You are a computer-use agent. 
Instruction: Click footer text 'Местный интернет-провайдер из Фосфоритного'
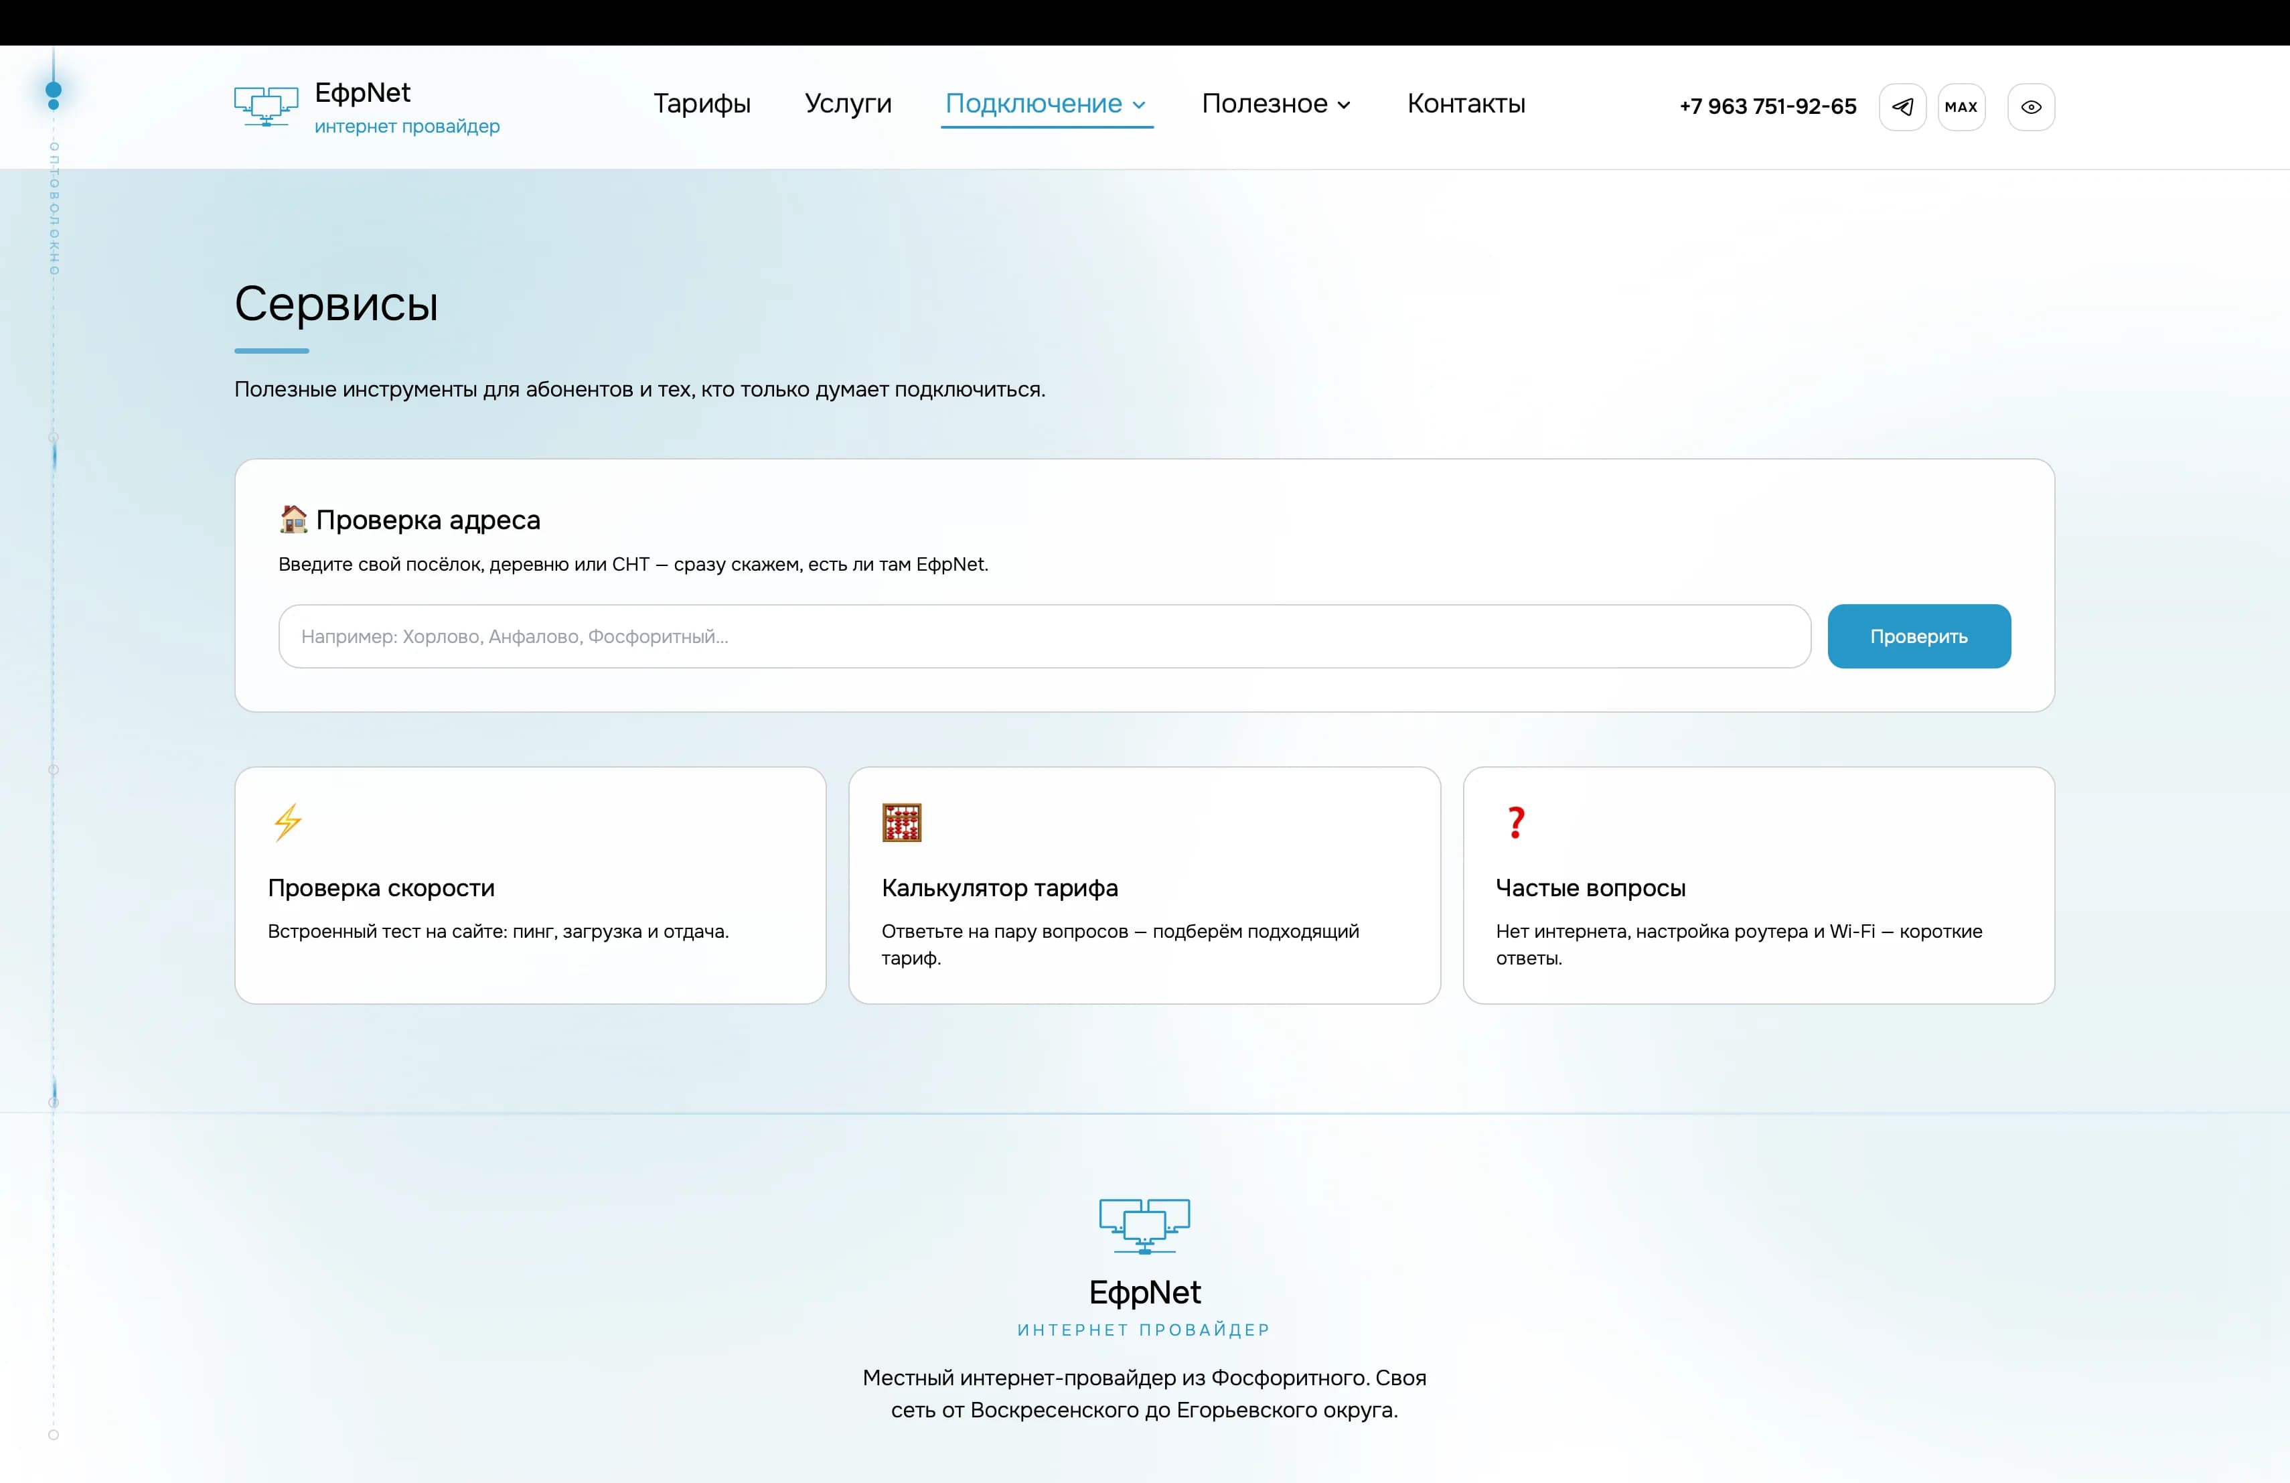point(1115,1377)
